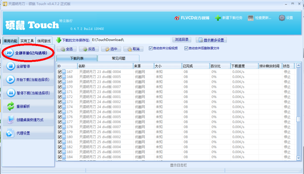304x174 pixels.
Task: Sort by the 名称 column header
Action: 105,66
